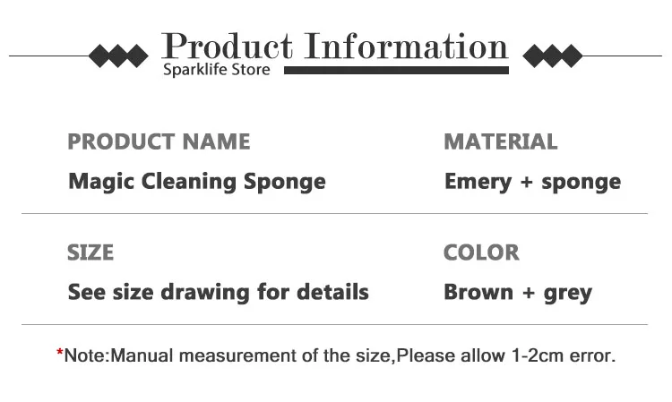Select the PRODUCT NAME label
Image resolution: width=672 pixels, height=402 pixels.
coord(159,141)
